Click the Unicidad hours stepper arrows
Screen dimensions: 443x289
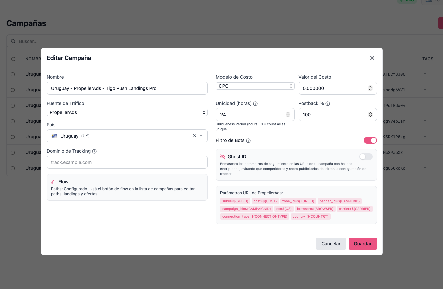click(x=288, y=115)
